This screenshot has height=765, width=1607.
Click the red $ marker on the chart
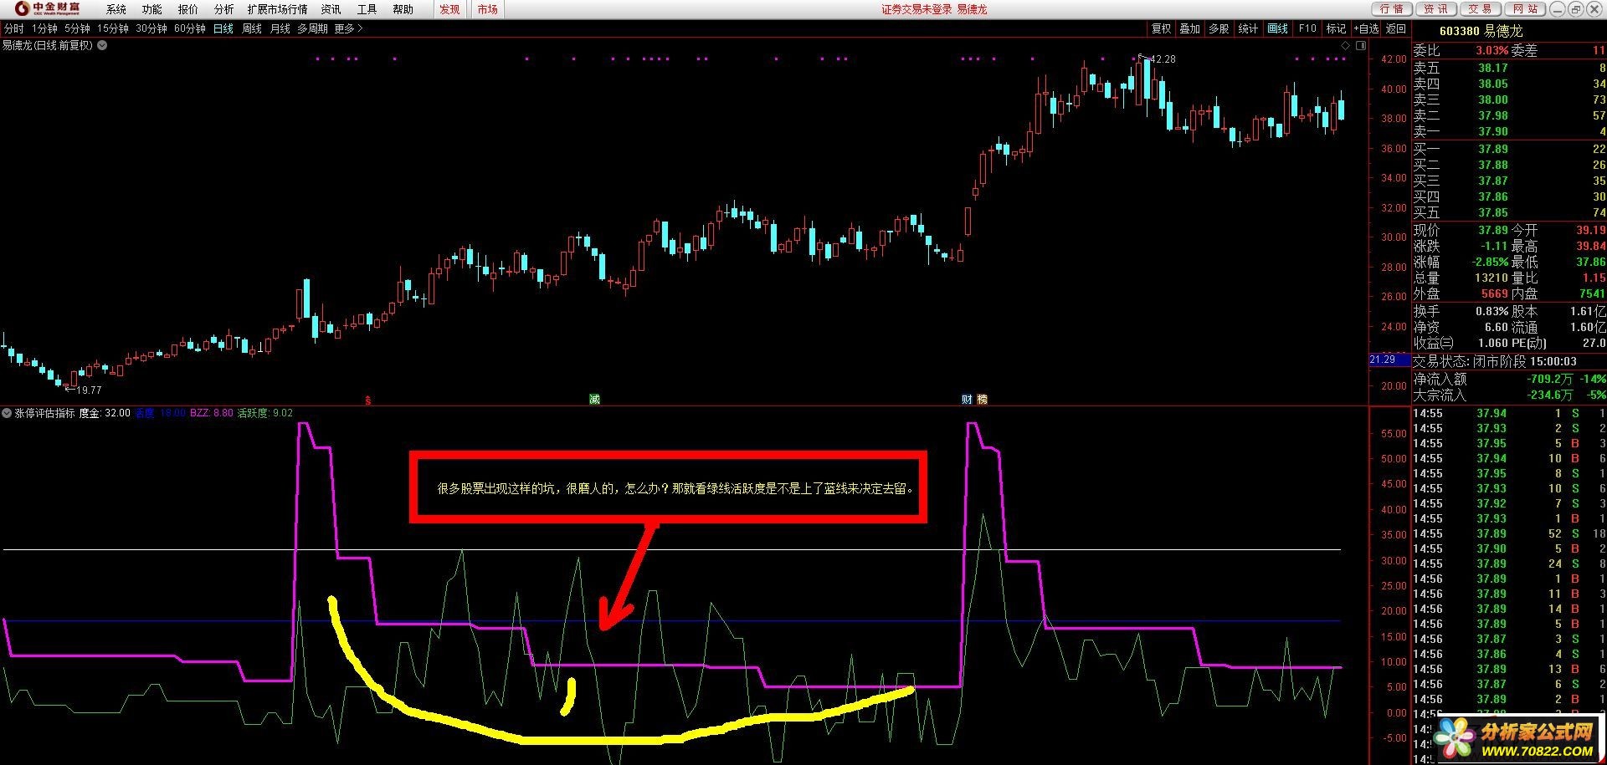click(368, 400)
